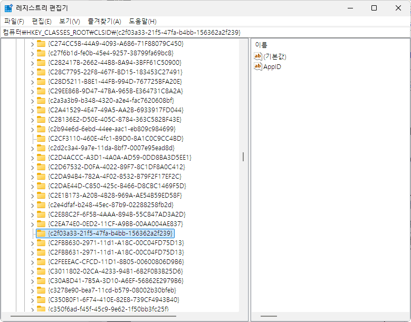Click the (기본값) string value icon

coord(258,56)
